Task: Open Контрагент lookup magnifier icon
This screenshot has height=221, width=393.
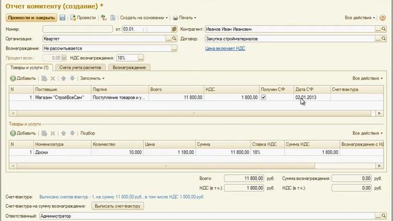Action: (x=384, y=29)
